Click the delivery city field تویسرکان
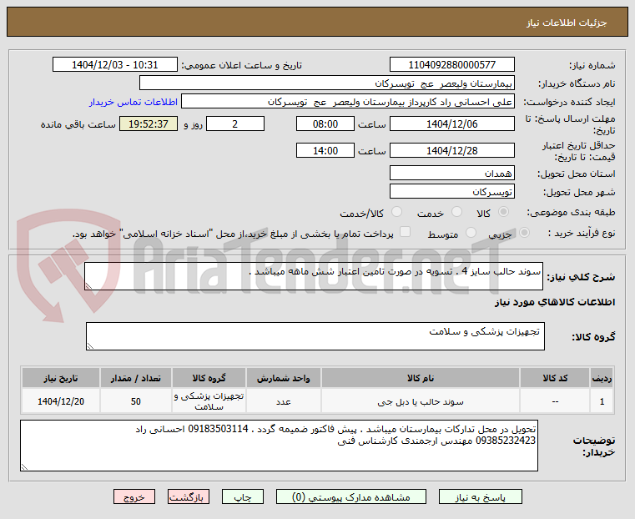The height and width of the screenshot is (519, 635). coord(452,192)
